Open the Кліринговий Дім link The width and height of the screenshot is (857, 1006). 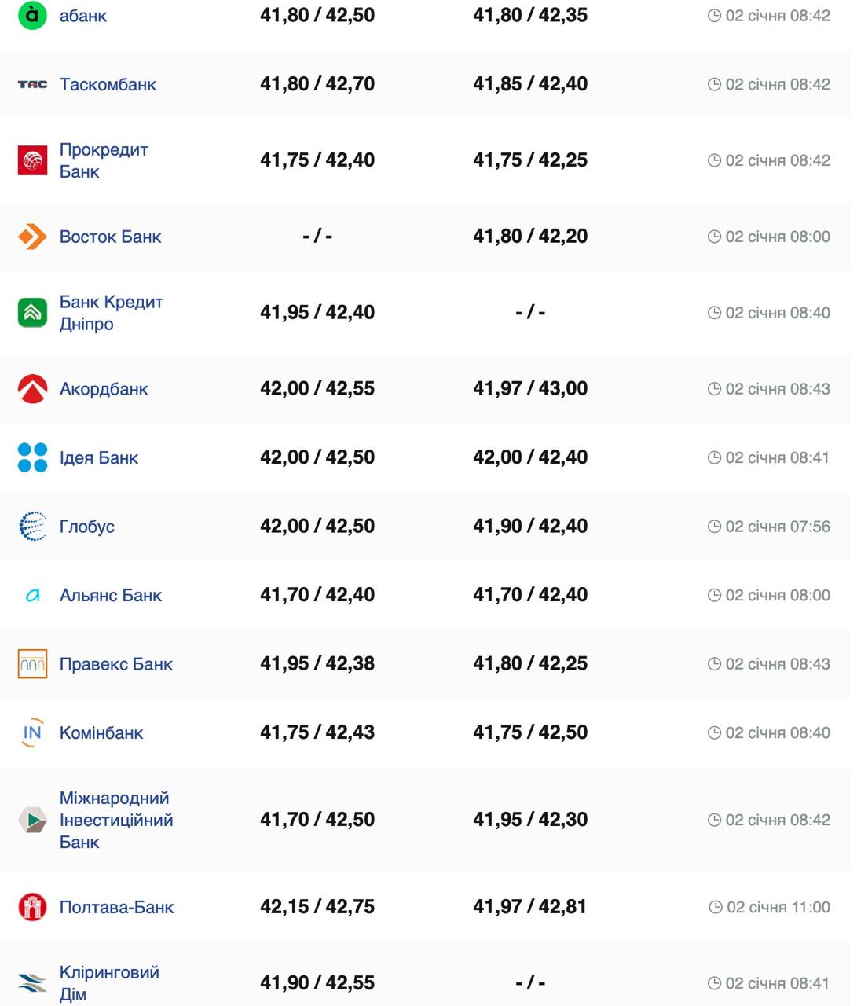coord(109,982)
